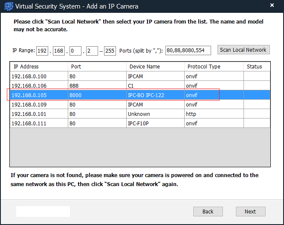
Task: Click the Scan Local Network button
Action: [243, 50]
